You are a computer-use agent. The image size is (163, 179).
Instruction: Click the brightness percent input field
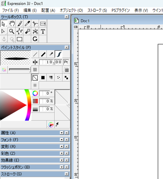pos(44,109)
